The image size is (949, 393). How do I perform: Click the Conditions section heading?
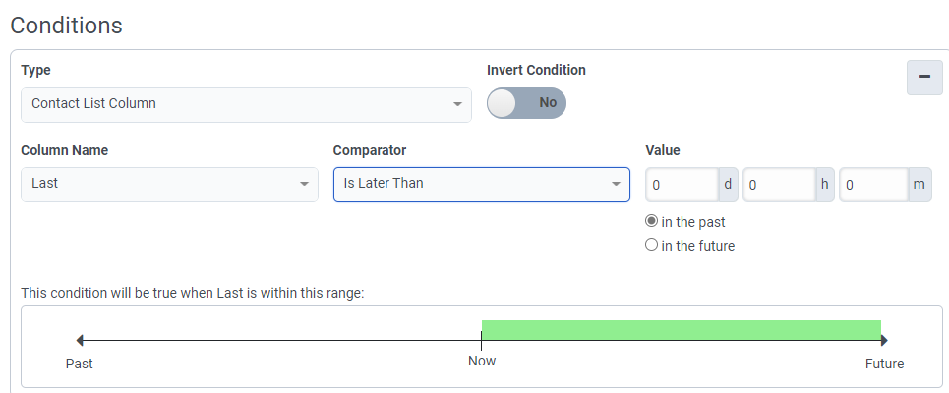[66, 26]
